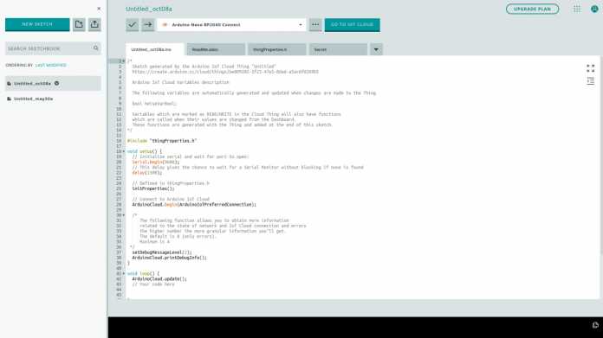Click the Upload arrow icon
Viewport: 603px width, 338px height.
[148, 24]
